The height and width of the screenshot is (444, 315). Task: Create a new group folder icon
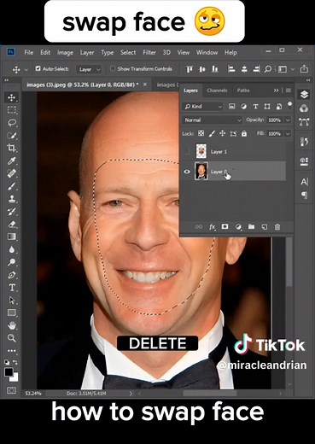coord(251,226)
